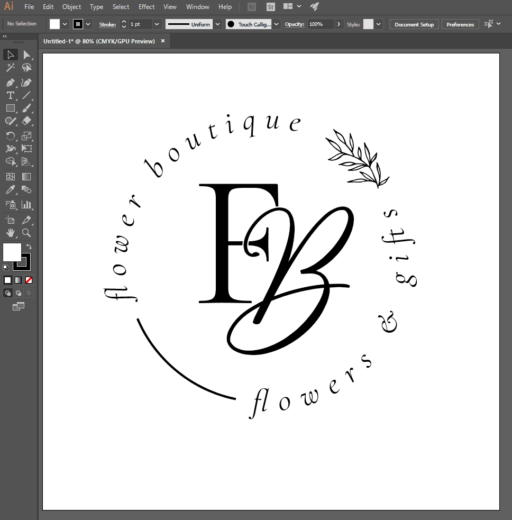Set paint mode to None
The image size is (512, 520).
(29, 280)
